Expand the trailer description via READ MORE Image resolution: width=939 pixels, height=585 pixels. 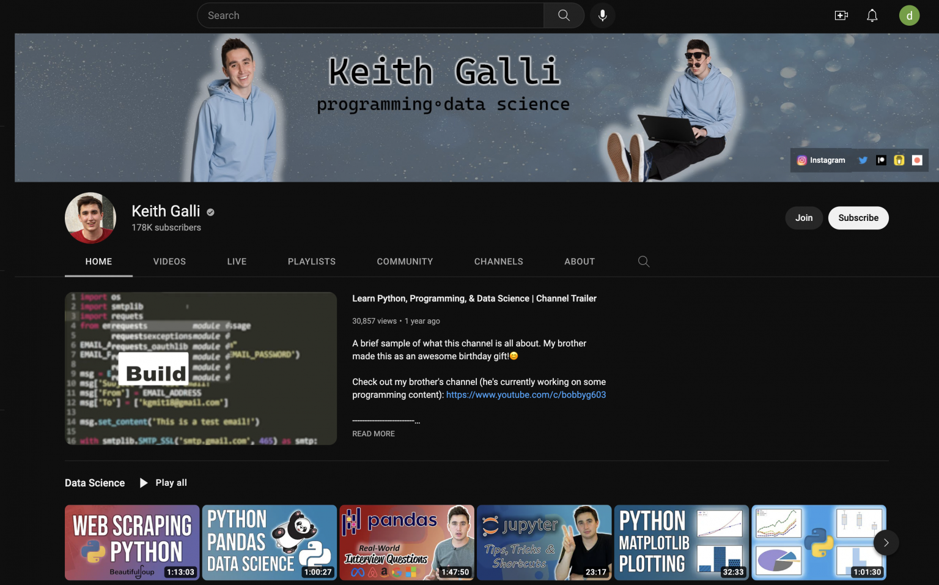point(373,433)
